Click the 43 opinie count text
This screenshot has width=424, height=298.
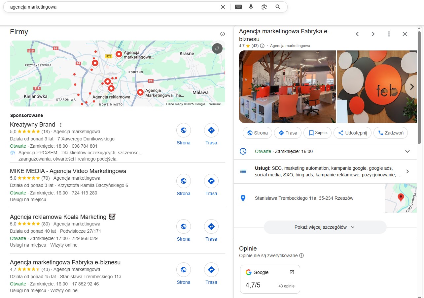286,286
